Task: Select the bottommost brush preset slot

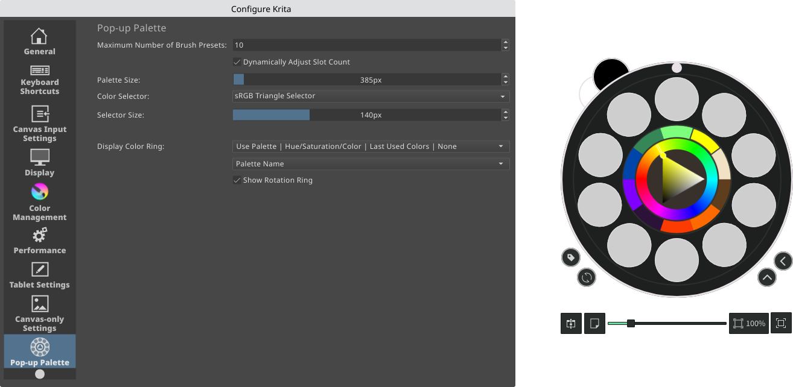Action: tap(677, 260)
